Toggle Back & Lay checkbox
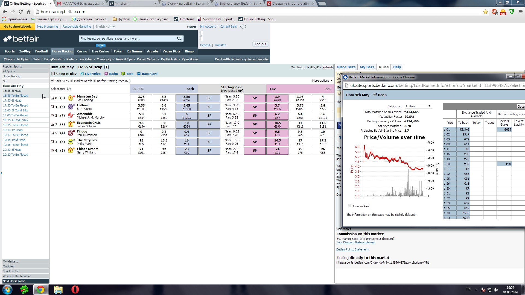The height and width of the screenshot is (295, 525). pos(52,81)
